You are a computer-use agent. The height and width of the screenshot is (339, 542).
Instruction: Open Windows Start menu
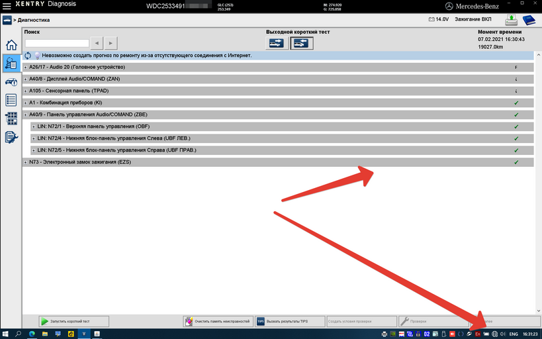pos(5,334)
